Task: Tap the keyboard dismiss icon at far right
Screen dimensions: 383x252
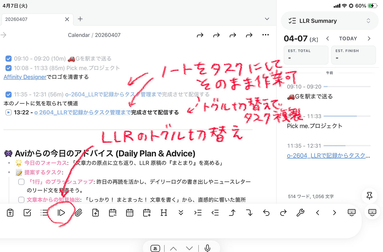Action: (x=372, y=212)
